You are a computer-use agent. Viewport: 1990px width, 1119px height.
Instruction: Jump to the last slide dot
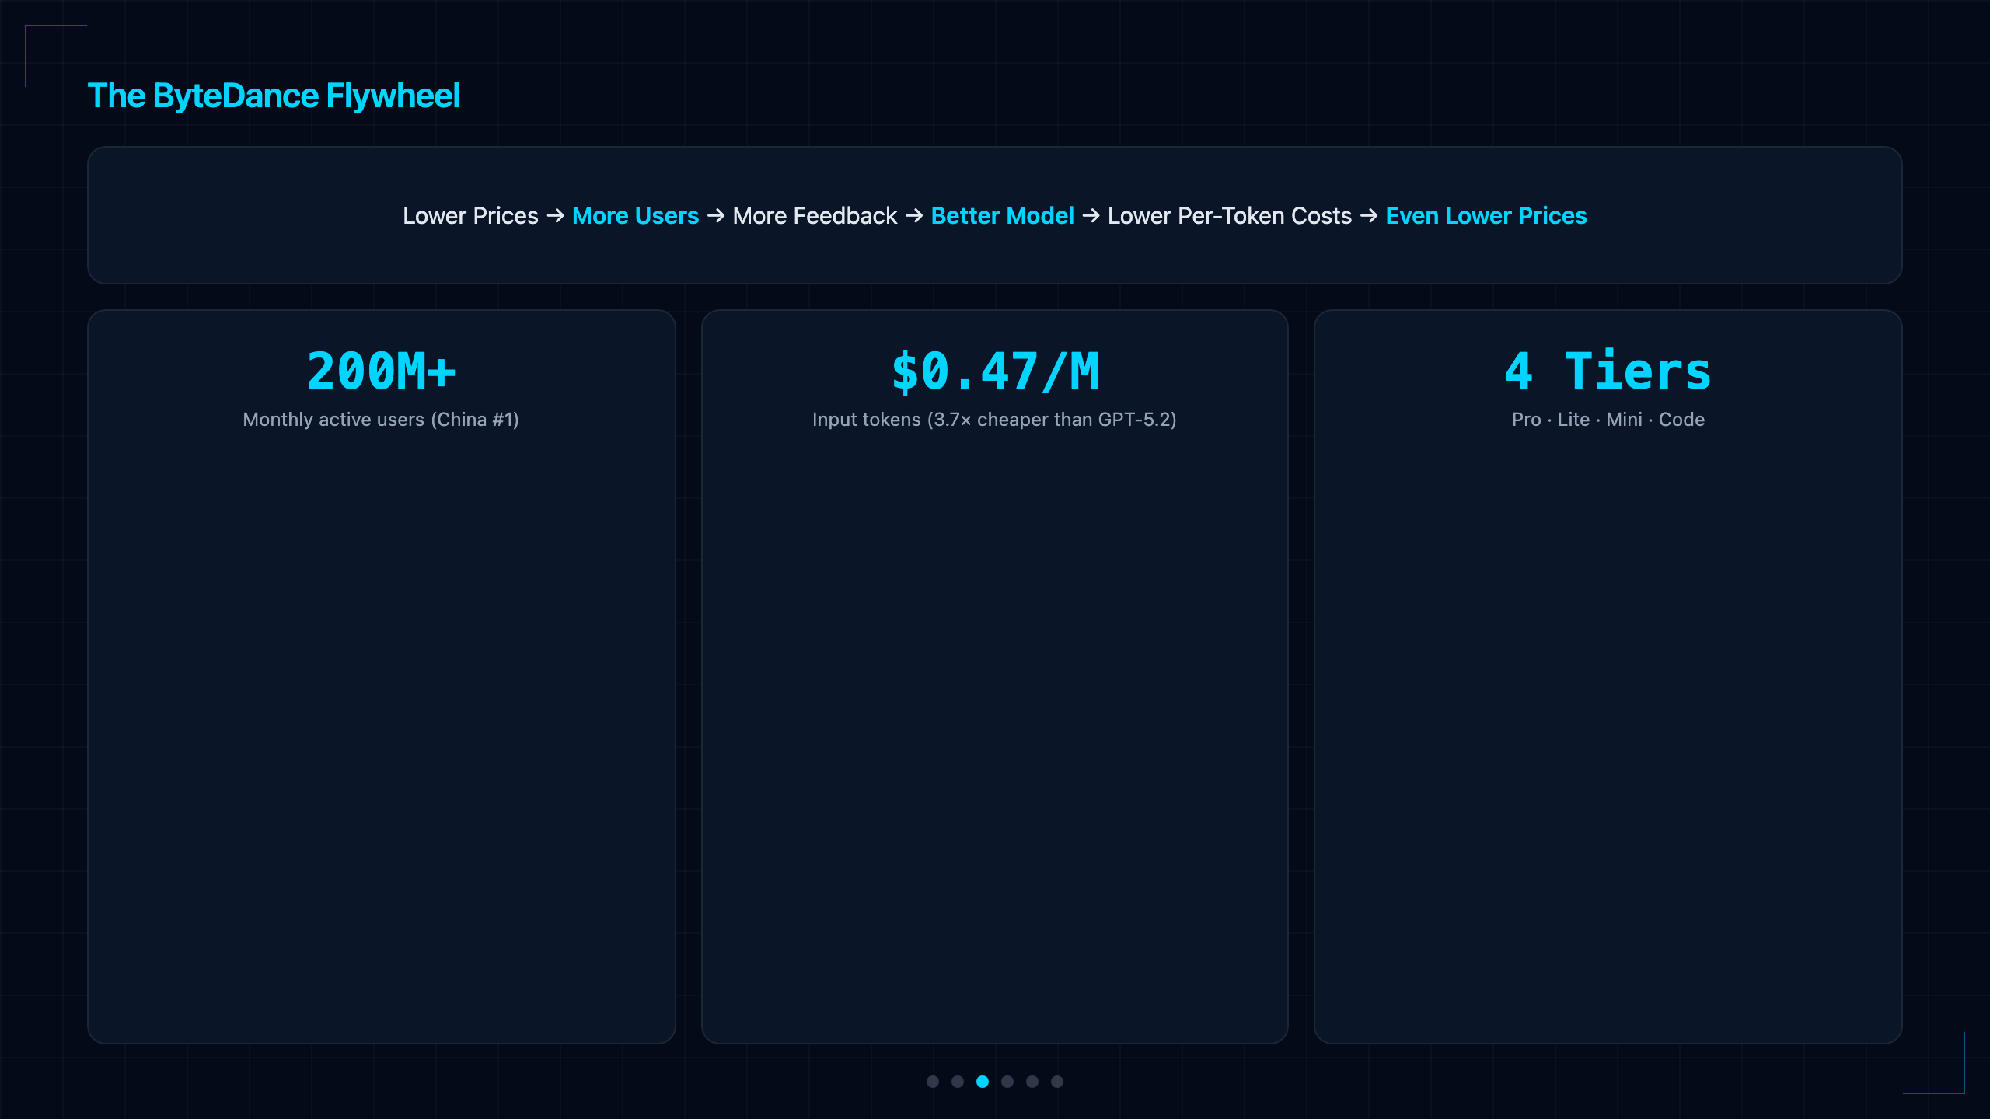click(x=1057, y=1082)
